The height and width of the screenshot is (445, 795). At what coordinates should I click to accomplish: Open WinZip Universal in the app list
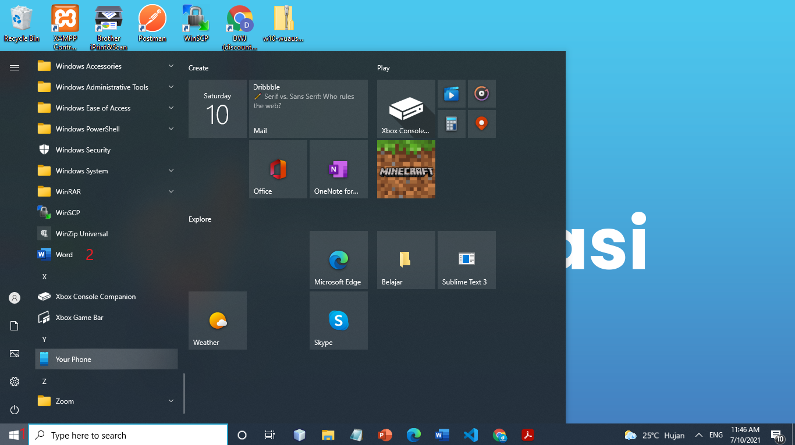tap(107, 234)
